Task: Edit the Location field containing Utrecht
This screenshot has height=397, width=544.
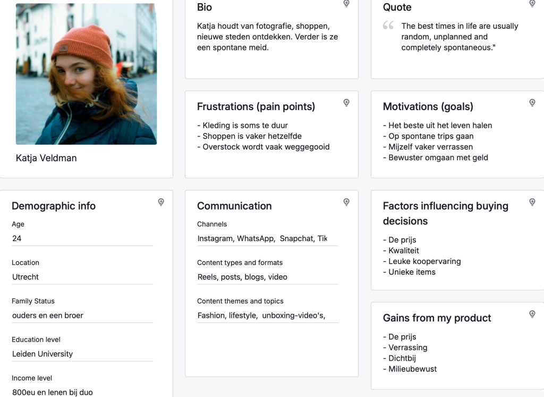Action: coord(82,277)
